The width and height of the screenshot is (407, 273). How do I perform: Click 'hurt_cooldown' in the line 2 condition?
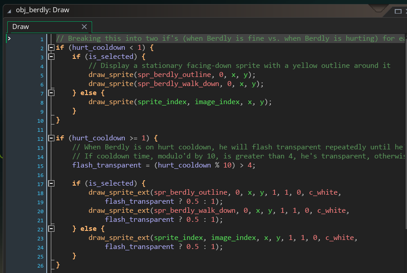click(98, 48)
